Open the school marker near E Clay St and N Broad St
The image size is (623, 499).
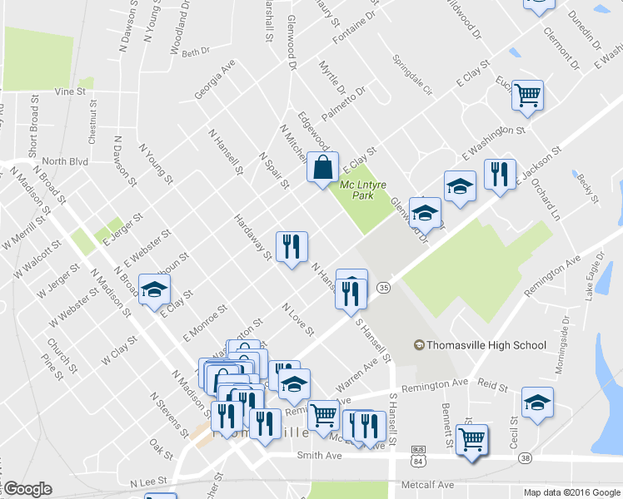[x=155, y=293]
